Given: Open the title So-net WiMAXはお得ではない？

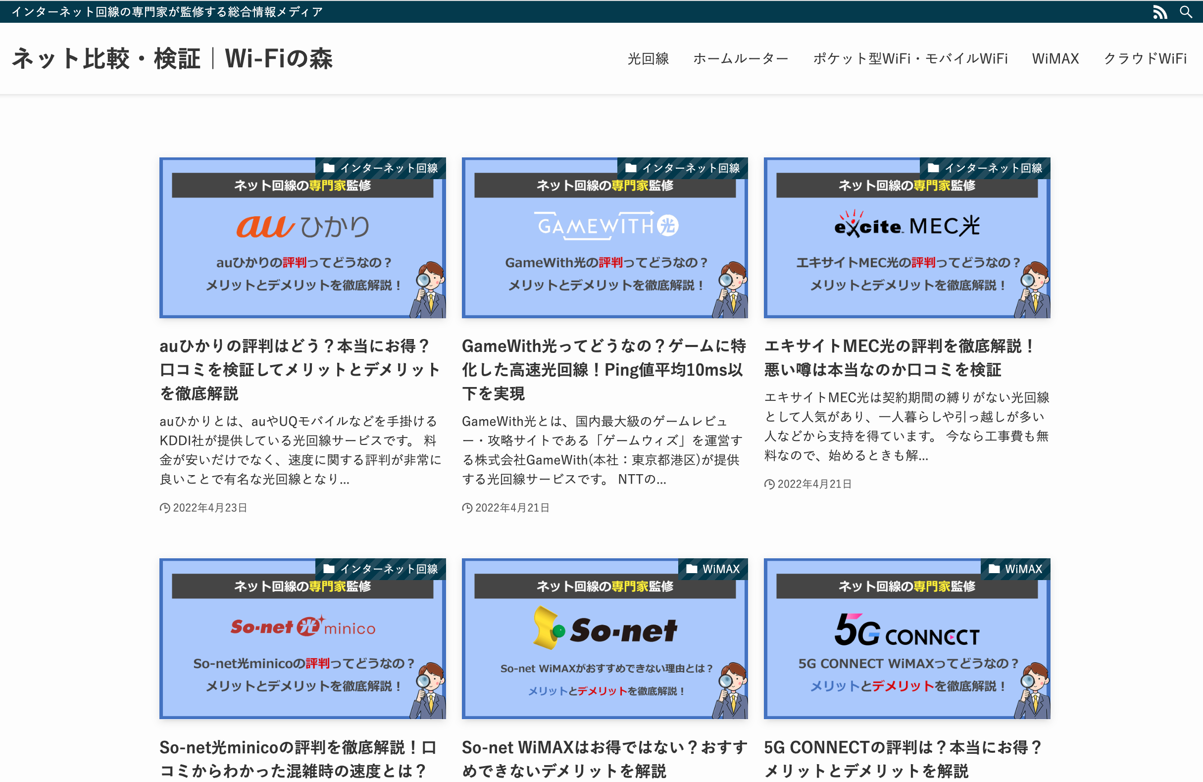Looking at the screenshot, I should point(604,759).
